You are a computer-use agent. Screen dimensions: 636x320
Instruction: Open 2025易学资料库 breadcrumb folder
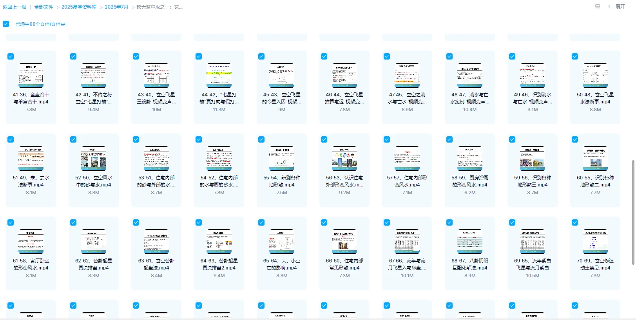pos(79,7)
